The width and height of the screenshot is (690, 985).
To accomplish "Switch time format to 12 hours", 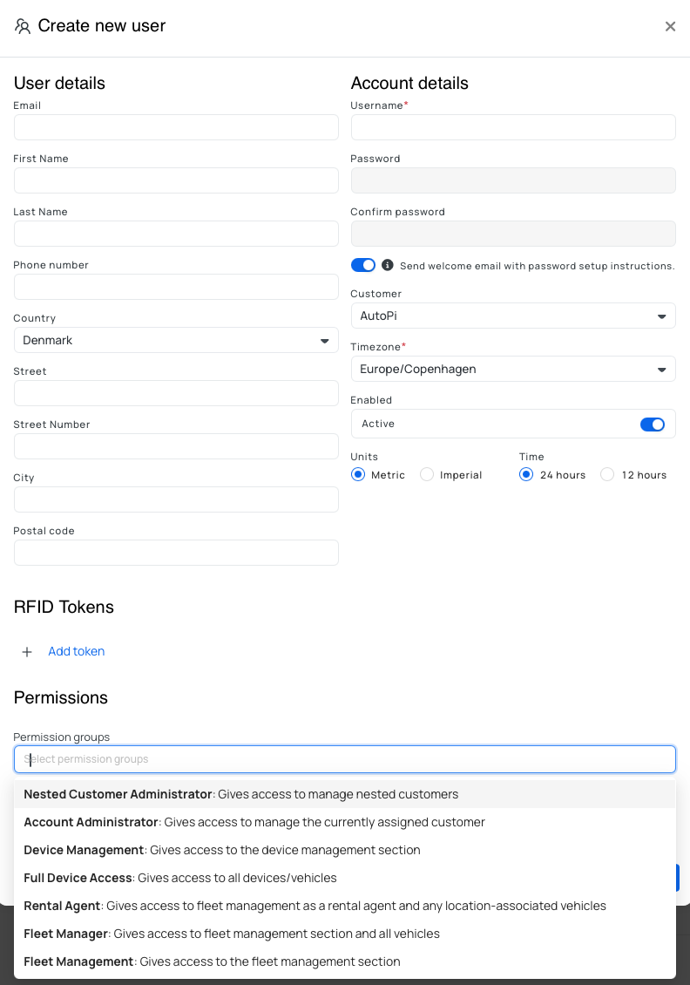I will (x=606, y=474).
